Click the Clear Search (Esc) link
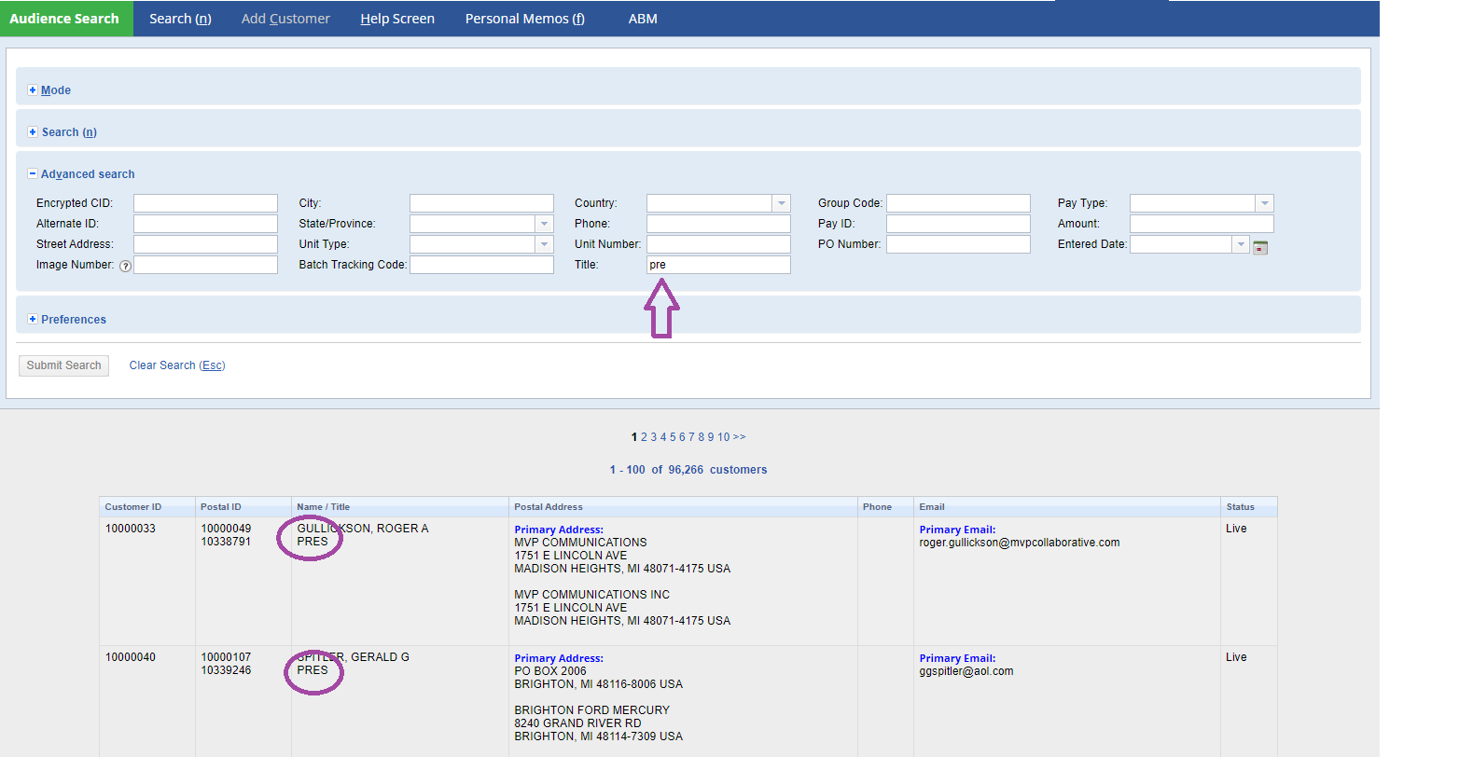1473x757 pixels. 177,365
